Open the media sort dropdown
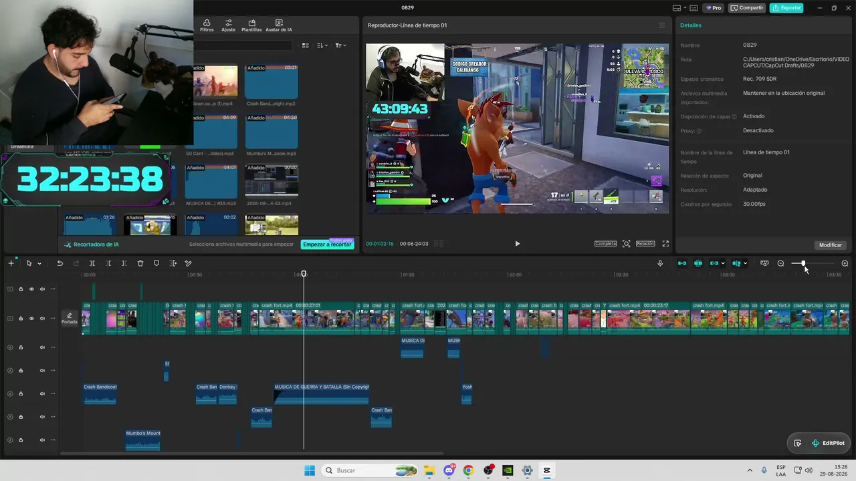The image size is (856, 481). pyautogui.click(x=322, y=45)
